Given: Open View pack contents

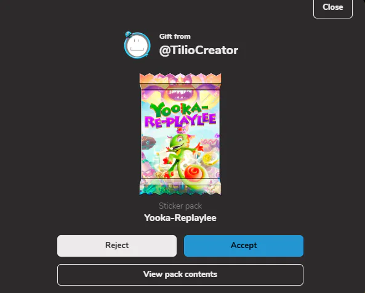Looking at the screenshot, I should (x=180, y=275).
